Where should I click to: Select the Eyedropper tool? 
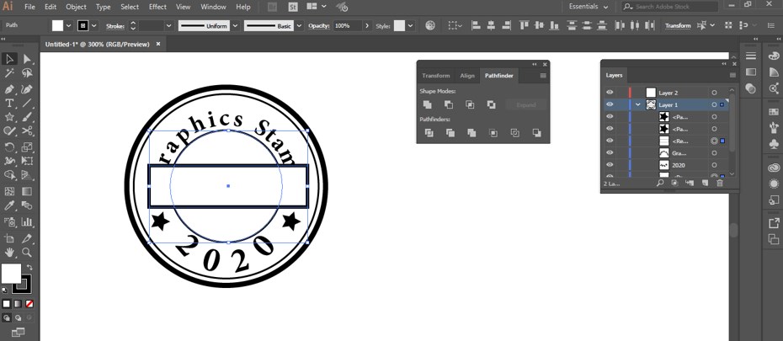[x=9, y=205]
